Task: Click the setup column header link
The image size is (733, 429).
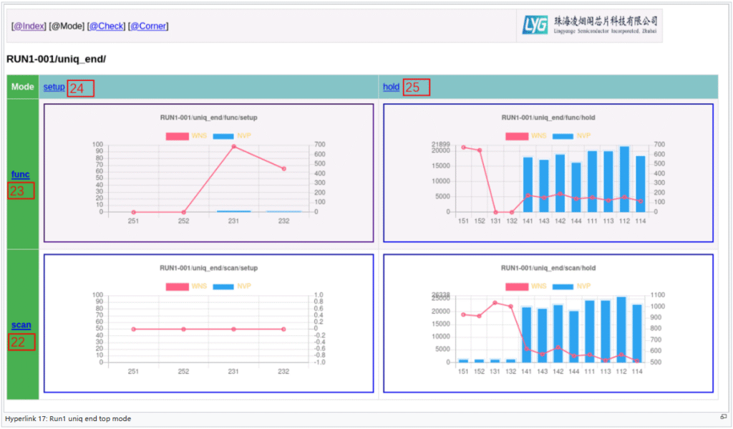Action: coord(54,87)
